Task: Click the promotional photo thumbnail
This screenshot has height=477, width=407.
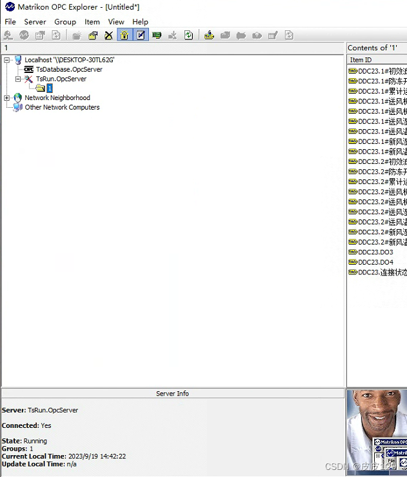Action: click(x=377, y=432)
